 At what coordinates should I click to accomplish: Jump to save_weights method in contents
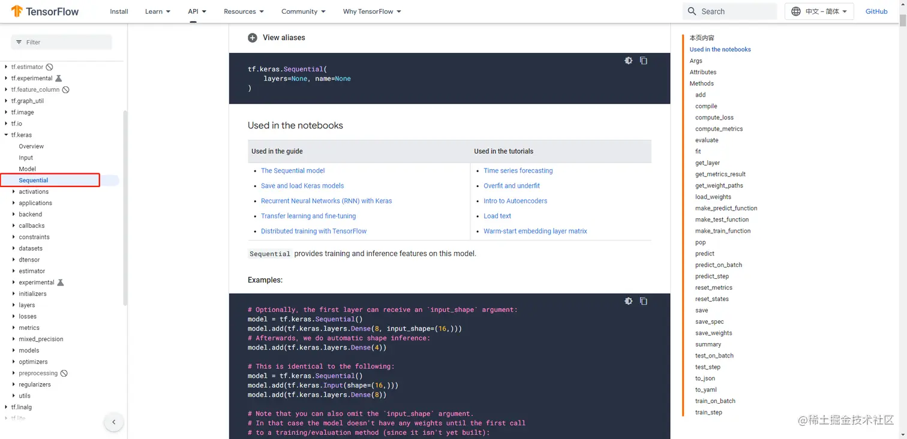tap(713, 333)
